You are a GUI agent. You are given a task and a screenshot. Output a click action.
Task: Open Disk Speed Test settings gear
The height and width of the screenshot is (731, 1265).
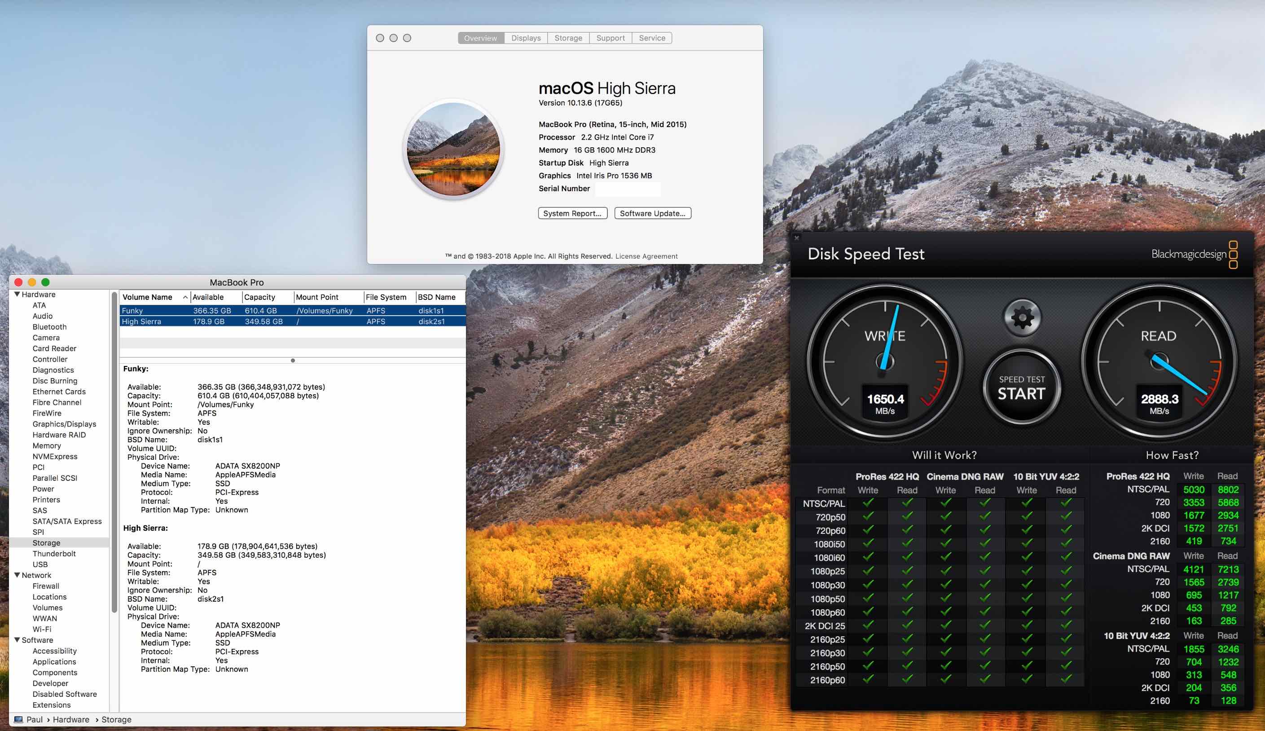1022,318
